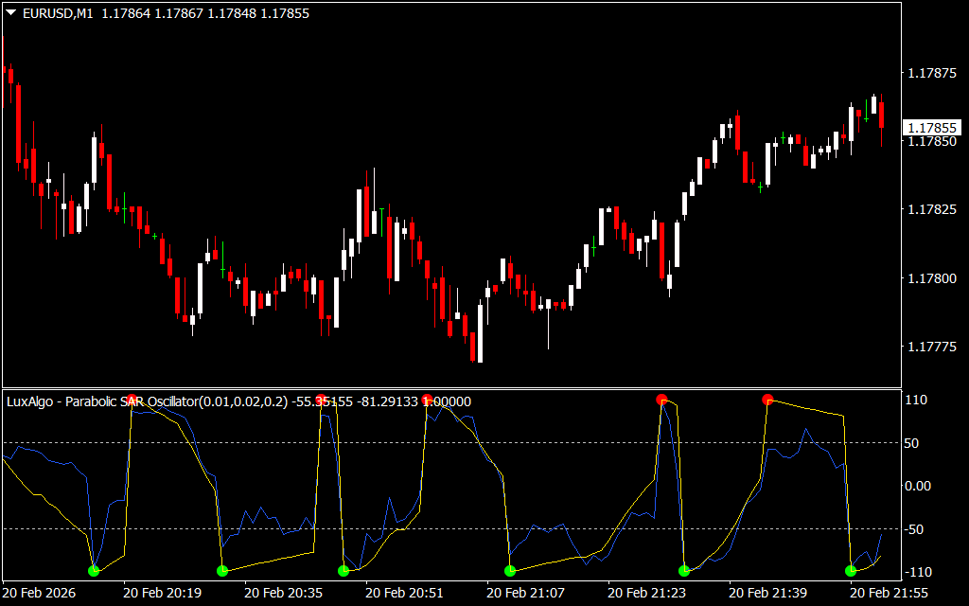
Task: Click the highlighted current price 1.17855 label
Action: (x=932, y=128)
